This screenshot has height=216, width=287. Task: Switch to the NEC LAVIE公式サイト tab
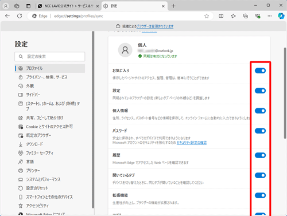(x=68, y=6)
